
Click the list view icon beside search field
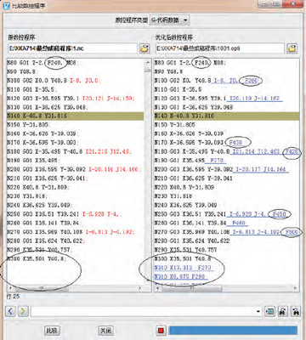(x=269, y=312)
